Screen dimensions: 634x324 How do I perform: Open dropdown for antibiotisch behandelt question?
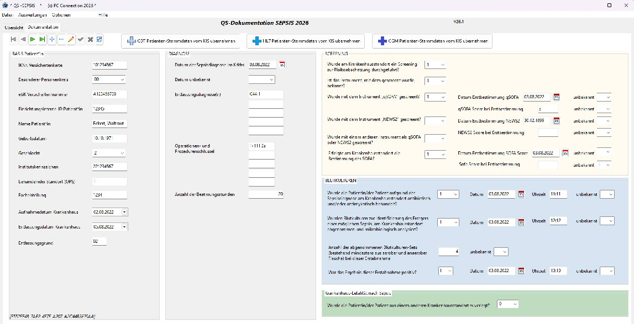(x=455, y=194)
